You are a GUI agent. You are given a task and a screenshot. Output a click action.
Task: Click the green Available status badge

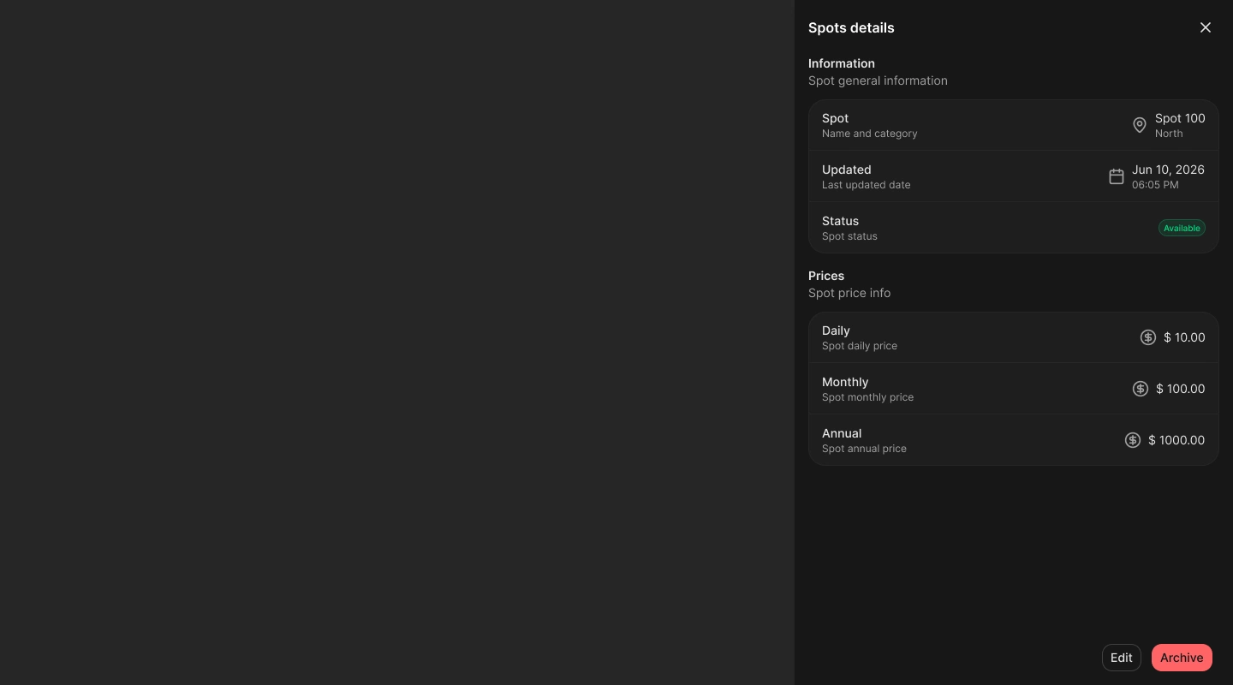(1182, 228)
